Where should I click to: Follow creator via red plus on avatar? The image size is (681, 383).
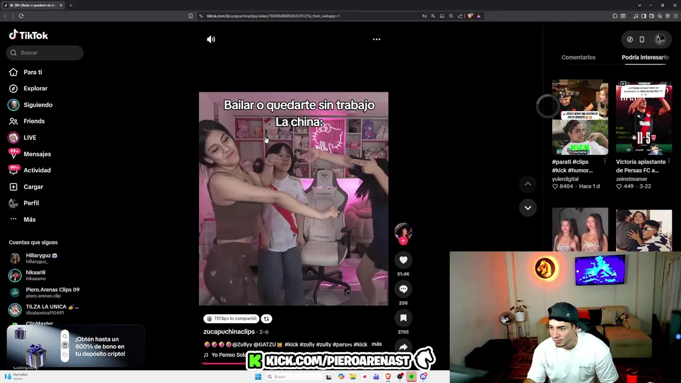tap(403, 241)
